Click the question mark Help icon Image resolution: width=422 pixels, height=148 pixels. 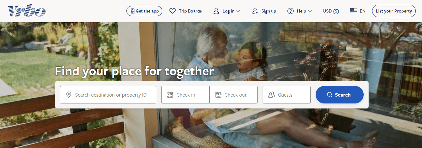(x=291, y=11)
